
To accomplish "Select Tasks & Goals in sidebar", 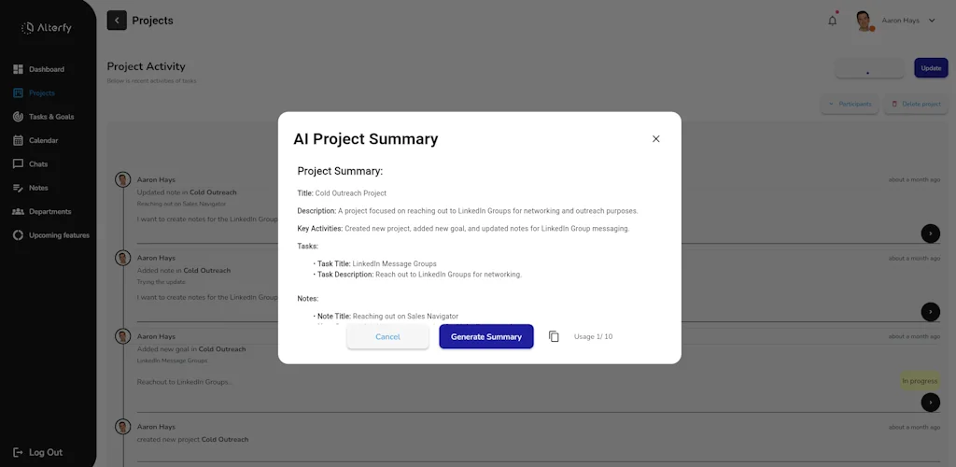I will (x=50, y=117).
